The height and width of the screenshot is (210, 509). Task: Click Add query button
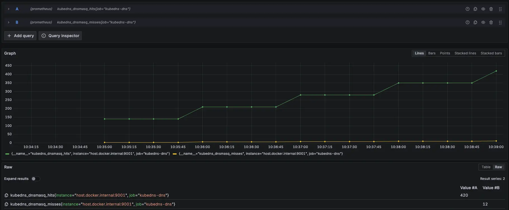pyautogui.click(x=20, y=36)
